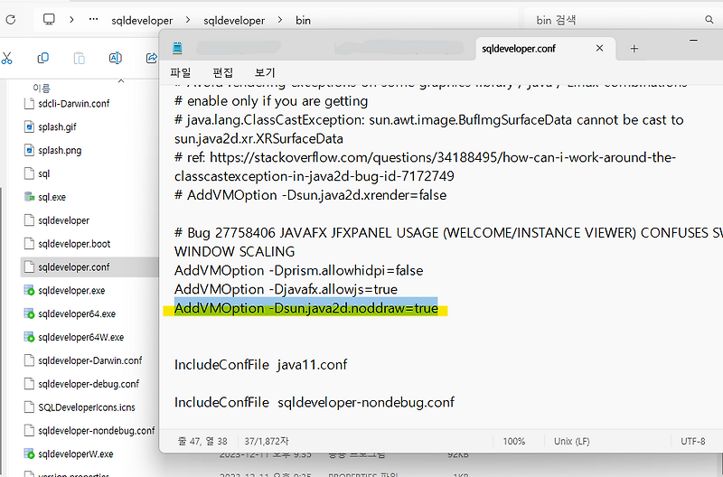
Task: Click the IncludeConfFile sqldeveloper-nondebug.conf line
Action: [x=315, y=402]
